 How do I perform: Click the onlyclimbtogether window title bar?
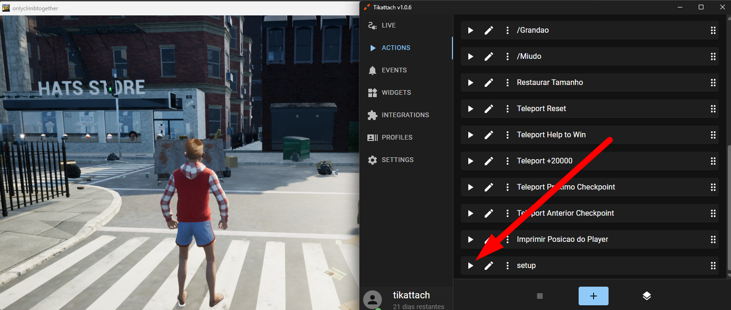click(179, 8)
